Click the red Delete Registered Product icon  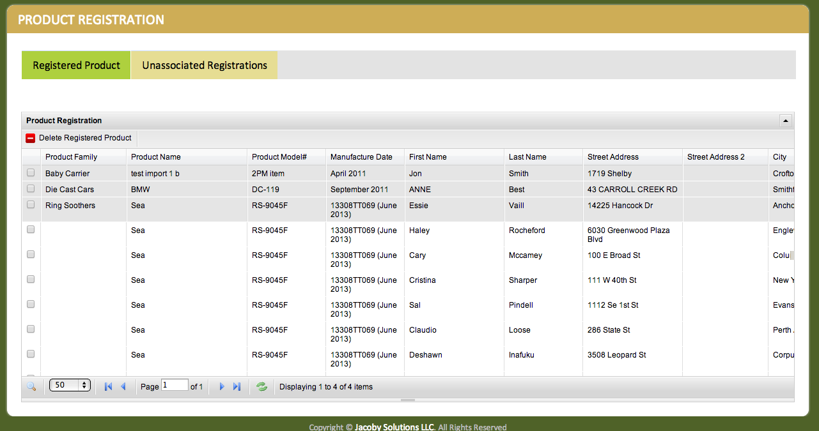pos(30,138)
